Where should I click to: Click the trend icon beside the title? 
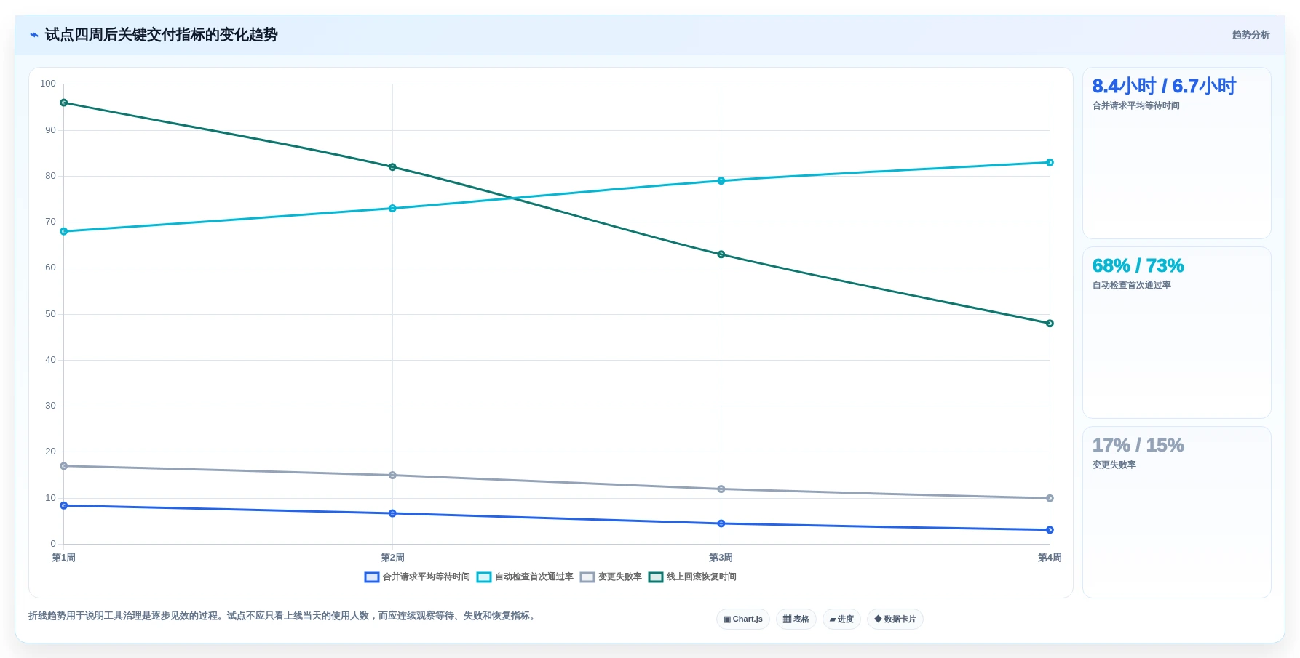pyautogui.click(x=34, y=35)
